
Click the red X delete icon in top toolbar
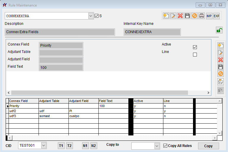pos(180,16)
